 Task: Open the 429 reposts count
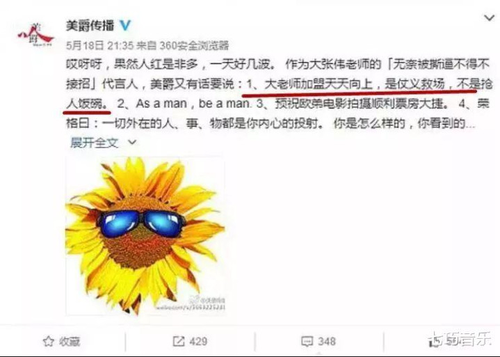pyautogui.click(x=198, y=342)
